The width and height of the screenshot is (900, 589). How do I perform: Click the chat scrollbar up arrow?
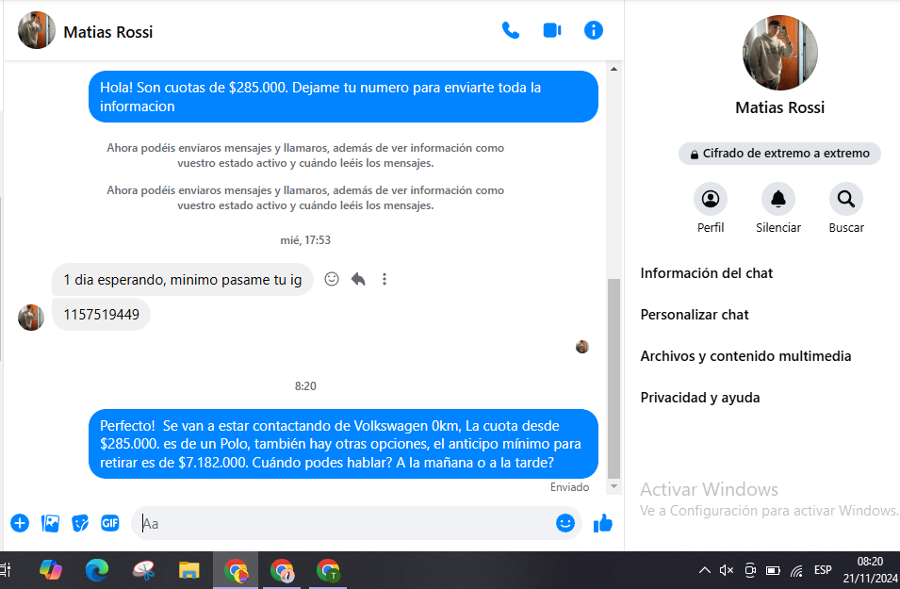pyautogui.click(x=614, y=69)
